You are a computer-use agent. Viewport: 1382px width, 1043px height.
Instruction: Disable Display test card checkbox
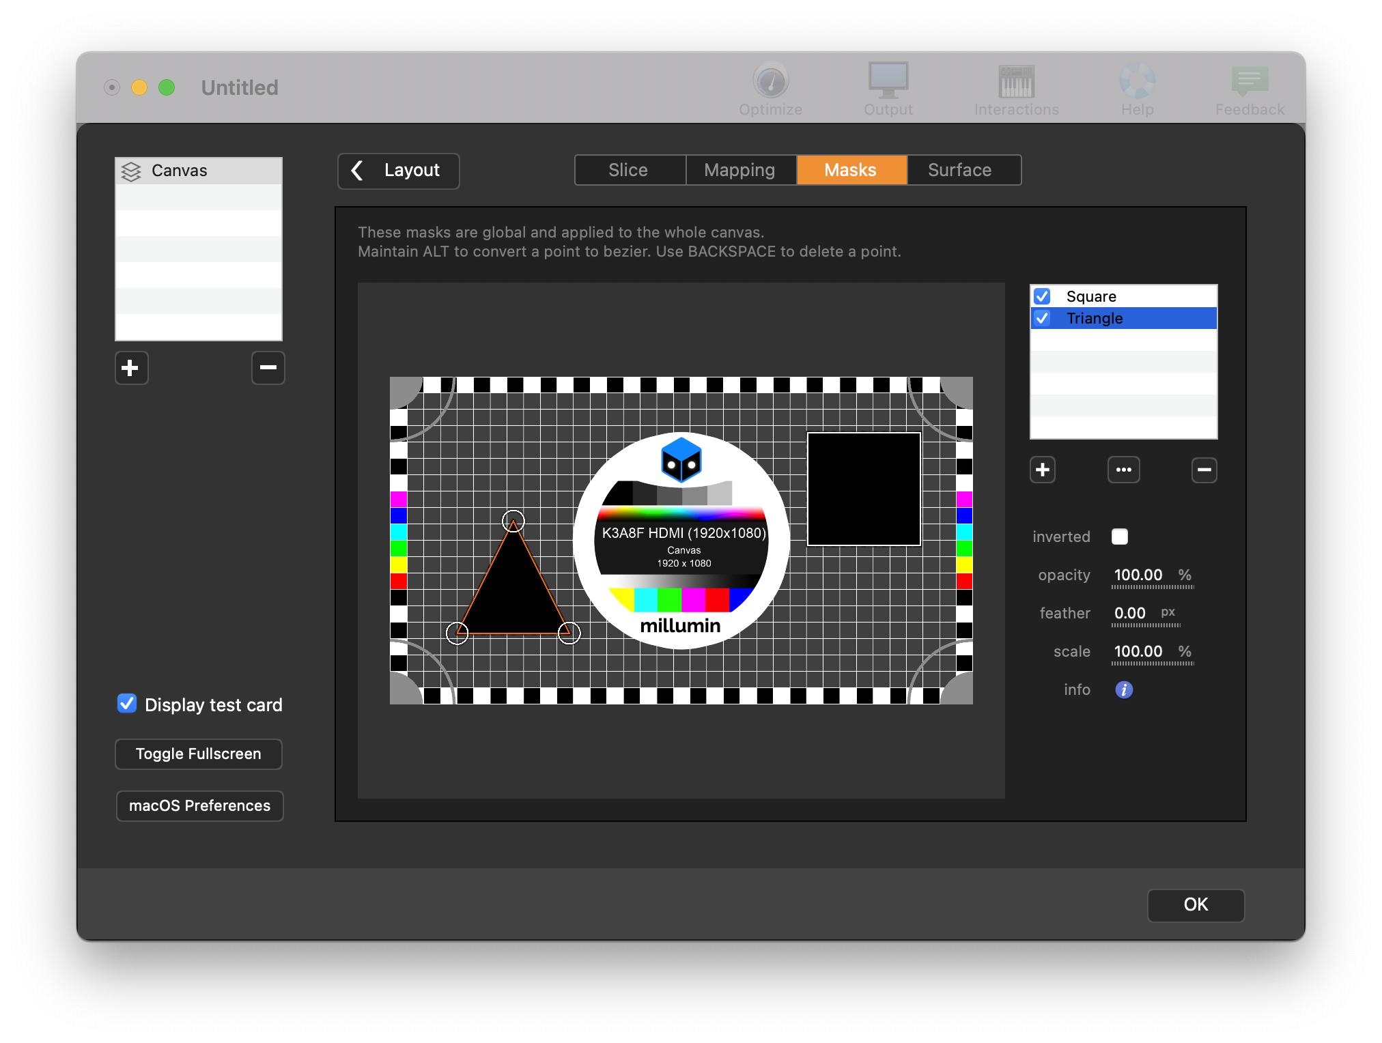pyautogui.click(x=127, y=704)
